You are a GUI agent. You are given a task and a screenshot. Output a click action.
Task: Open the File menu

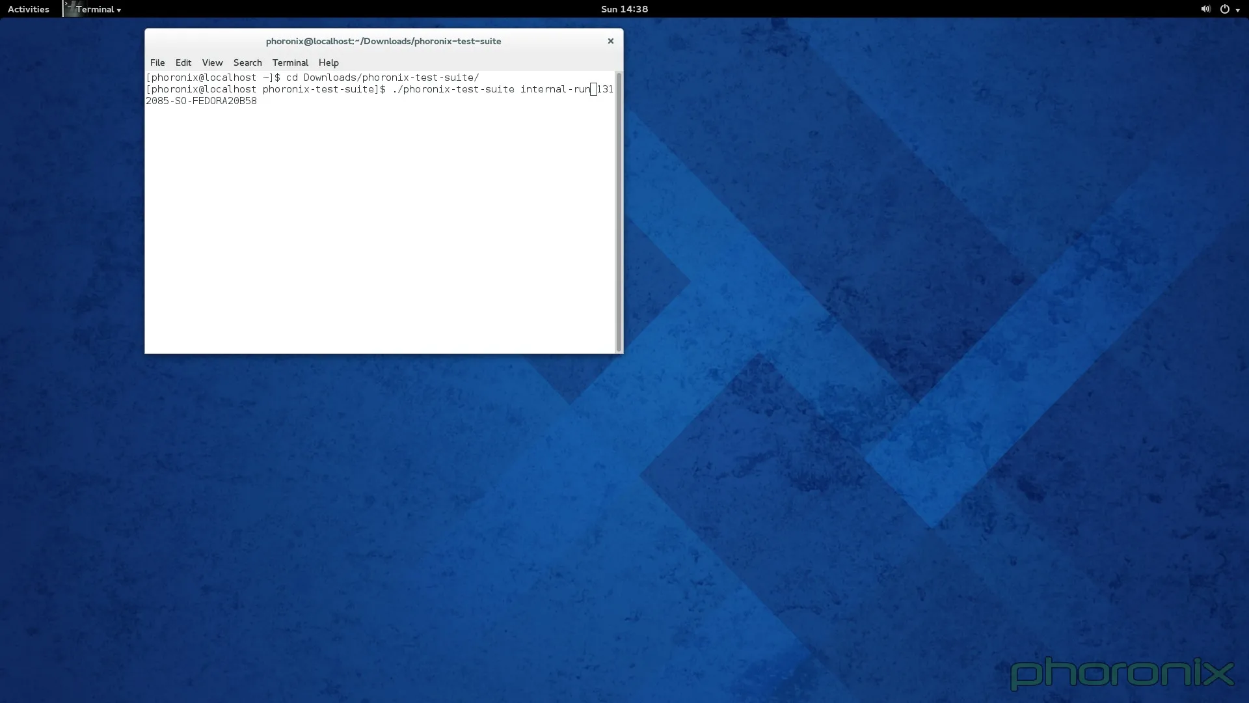point(157,62)
